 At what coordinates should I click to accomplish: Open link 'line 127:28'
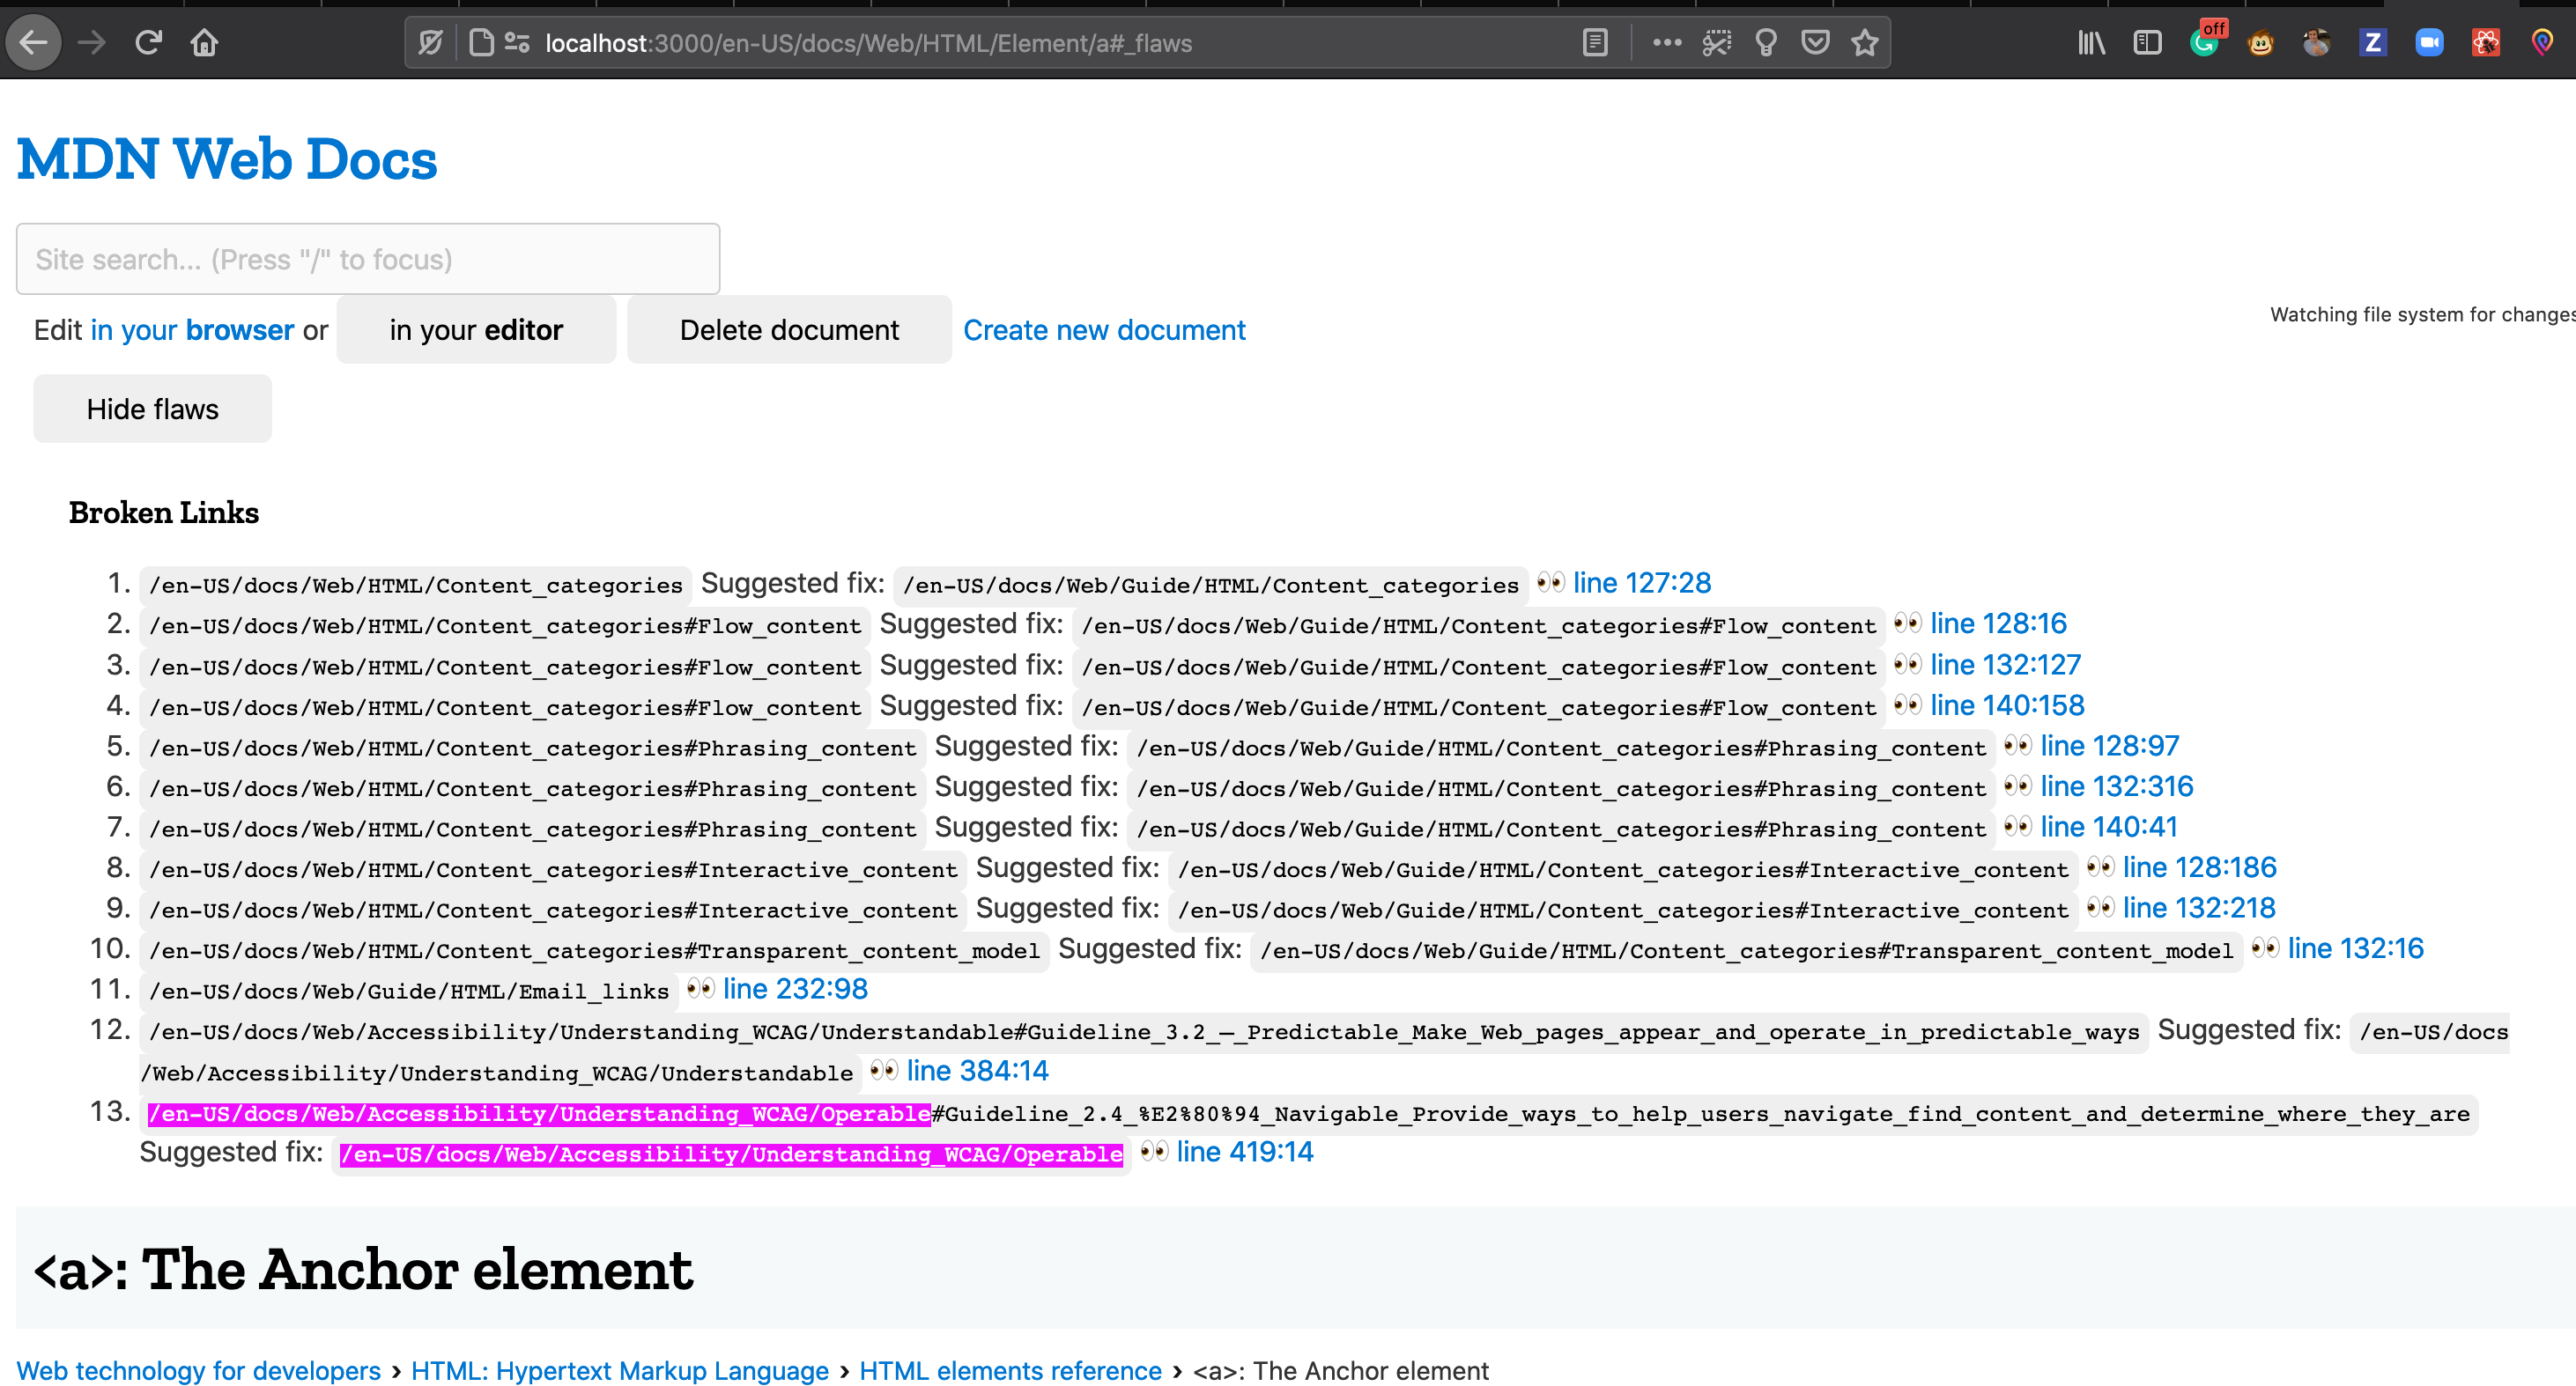(1642, 583)
